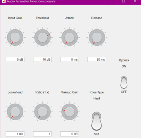Maximize the Audio Parameter Tuner window
The image size is (141, 138).
[123, 1]
